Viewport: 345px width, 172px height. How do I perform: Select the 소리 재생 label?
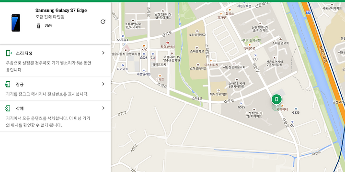(24, 54)
